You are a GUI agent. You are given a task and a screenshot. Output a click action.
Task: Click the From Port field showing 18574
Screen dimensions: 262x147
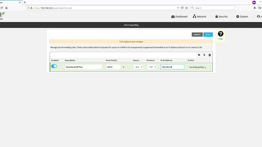click(113, 67)
